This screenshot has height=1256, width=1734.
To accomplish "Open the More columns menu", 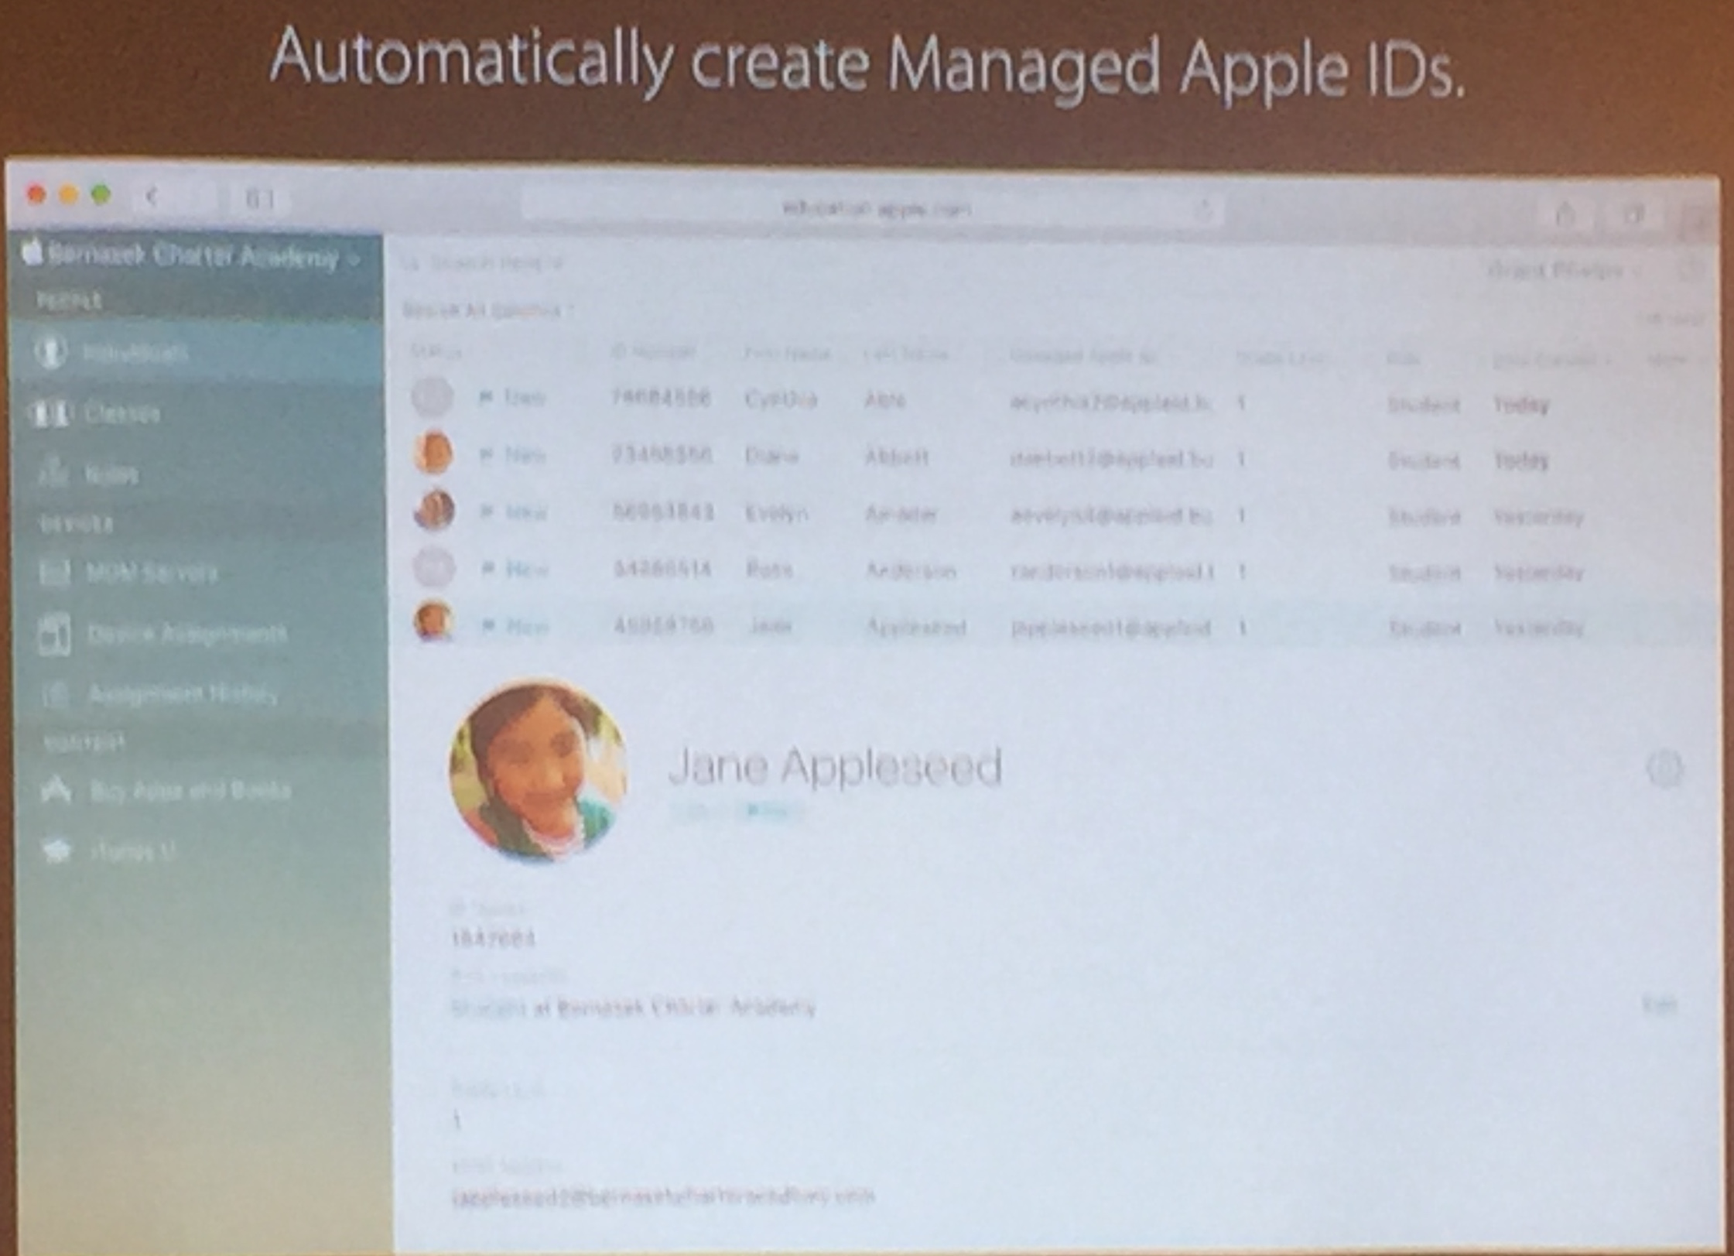I will 1676,360.
